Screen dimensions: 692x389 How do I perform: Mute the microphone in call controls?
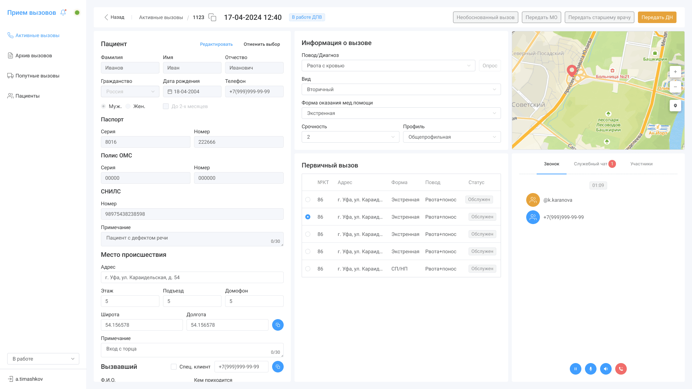[590, 369]
